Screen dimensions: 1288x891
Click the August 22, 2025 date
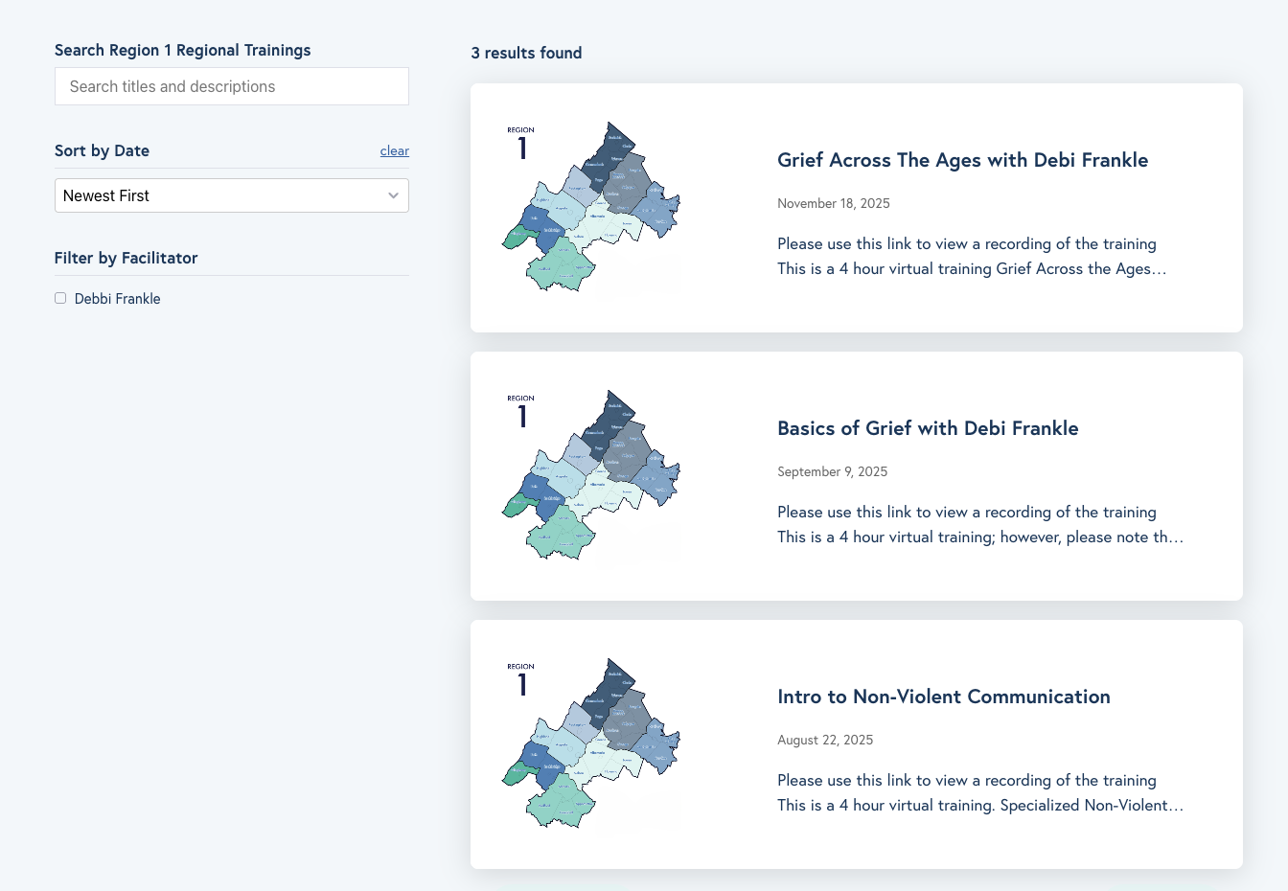825,740
